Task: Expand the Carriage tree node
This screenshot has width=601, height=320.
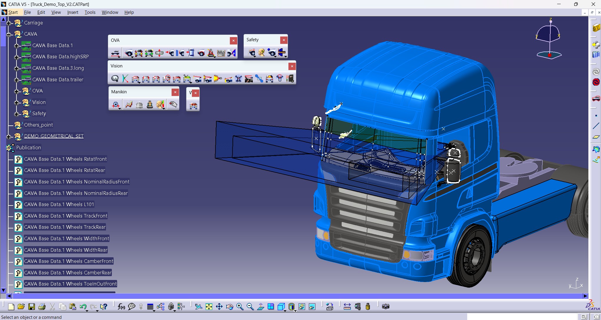Action: (x=9, y=23)
